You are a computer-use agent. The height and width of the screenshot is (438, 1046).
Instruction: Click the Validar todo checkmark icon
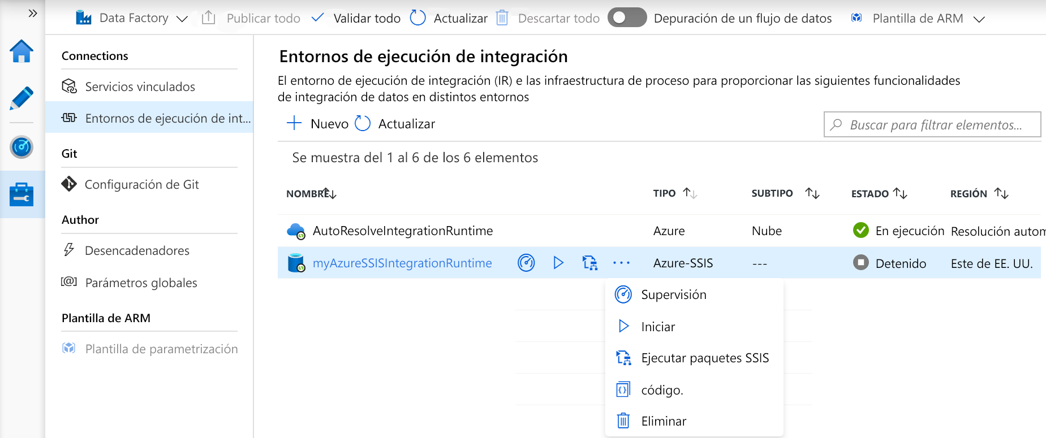[x=318, y=18]
